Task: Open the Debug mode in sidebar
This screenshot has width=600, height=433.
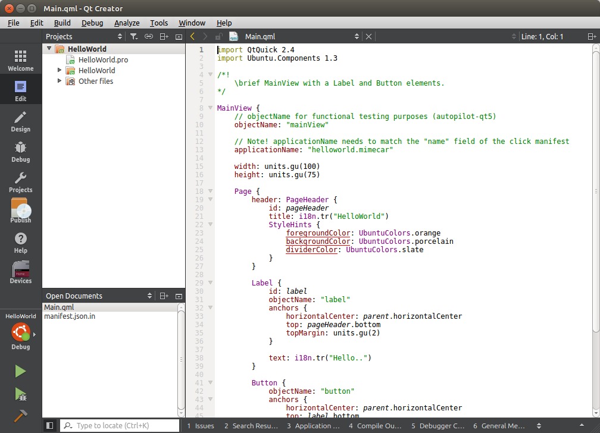Action: click(21, 152)
